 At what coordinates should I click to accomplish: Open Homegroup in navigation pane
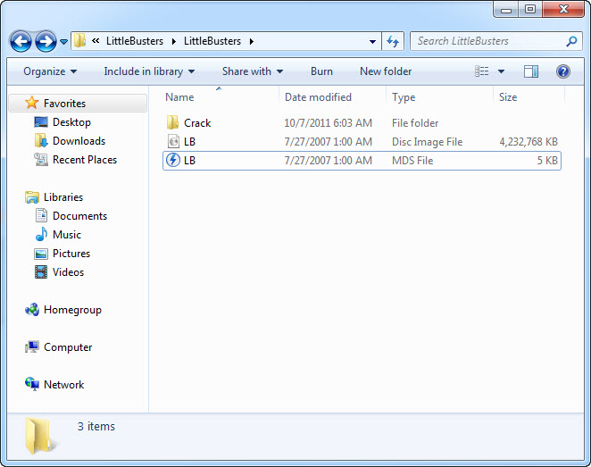72,310
